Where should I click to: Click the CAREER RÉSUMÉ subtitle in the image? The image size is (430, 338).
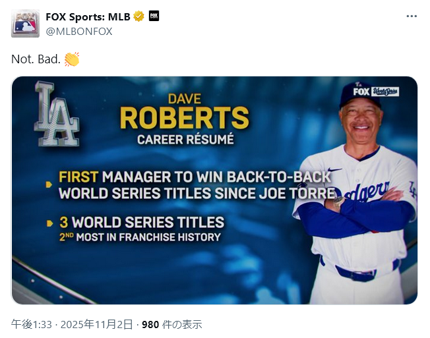(x=185, y=140)
